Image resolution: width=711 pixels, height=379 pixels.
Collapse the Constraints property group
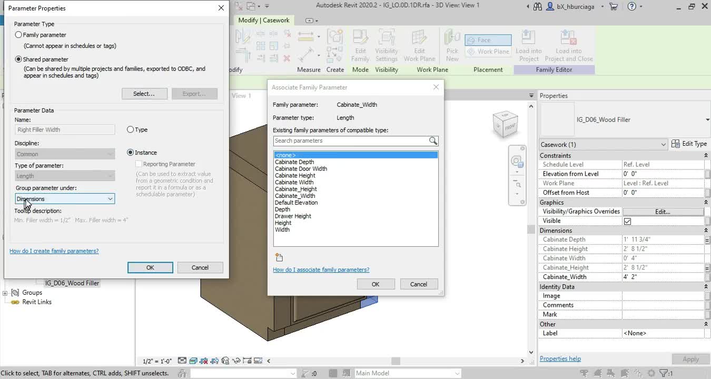pyautogui.click(x=706, y=156)
